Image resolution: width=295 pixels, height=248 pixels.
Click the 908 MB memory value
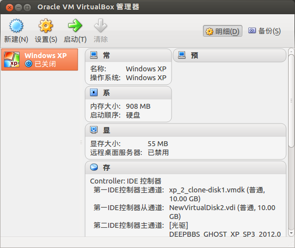138,106
